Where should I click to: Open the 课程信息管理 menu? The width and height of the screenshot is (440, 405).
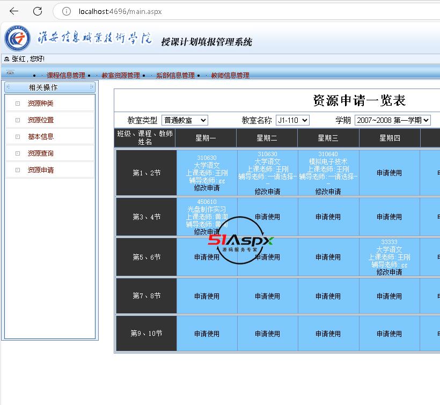(x=66, y=75)
